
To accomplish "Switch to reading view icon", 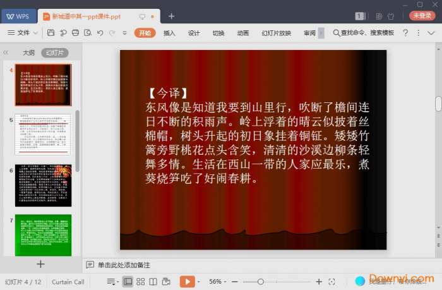I will coord(153,282).
